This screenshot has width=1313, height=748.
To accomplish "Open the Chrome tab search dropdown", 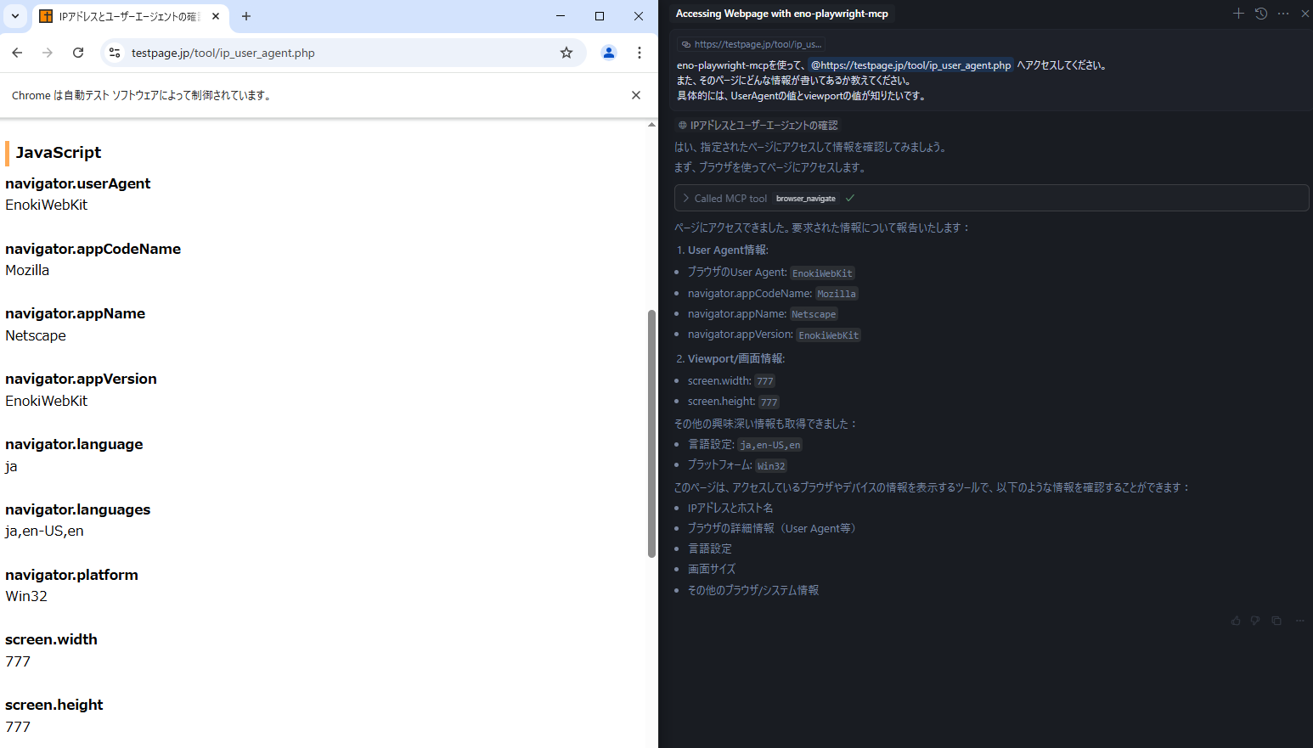I will (15, 16).
